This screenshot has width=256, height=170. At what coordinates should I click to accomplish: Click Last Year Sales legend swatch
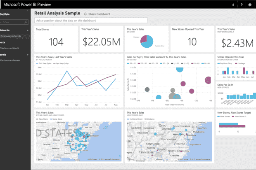(x=55, y=63)
